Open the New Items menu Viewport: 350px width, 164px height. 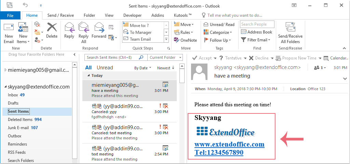(x=23, y=33)
